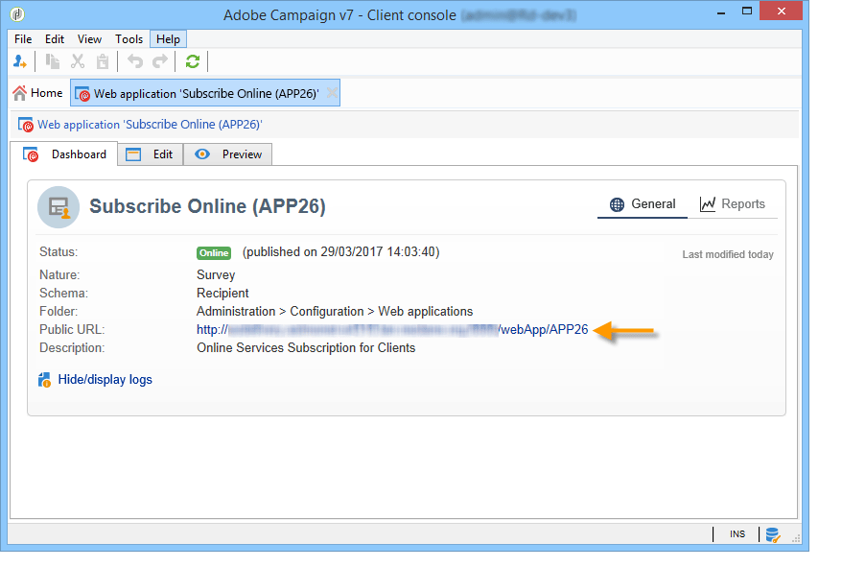Viewport: 842px width, 567px height.
Task: Open the Tools menu
Action: 129,38
